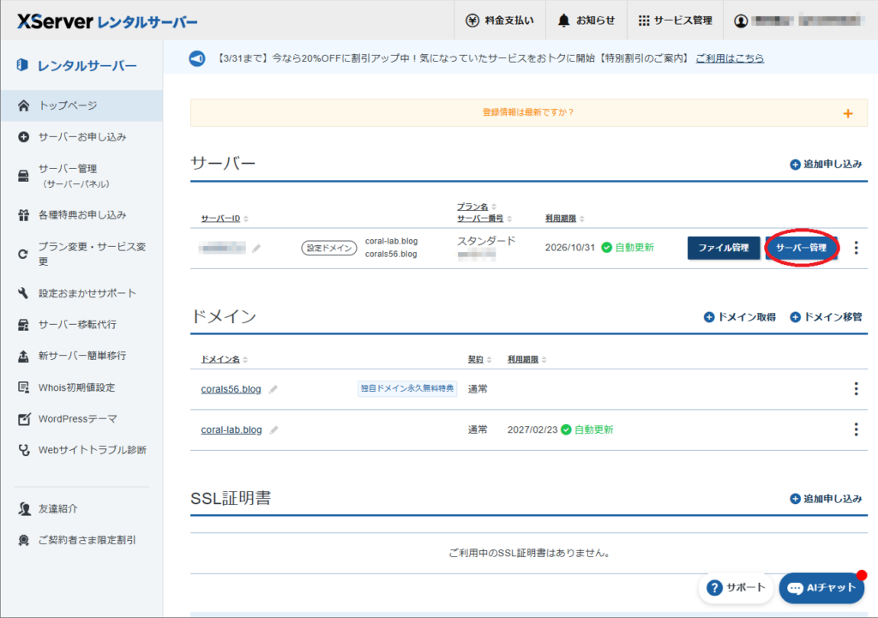The height and width of the screenshot is (618, 878).
Task: Open the お知らせ notifications bell icon
Action: pyautogui.click(x=565, y=21)
